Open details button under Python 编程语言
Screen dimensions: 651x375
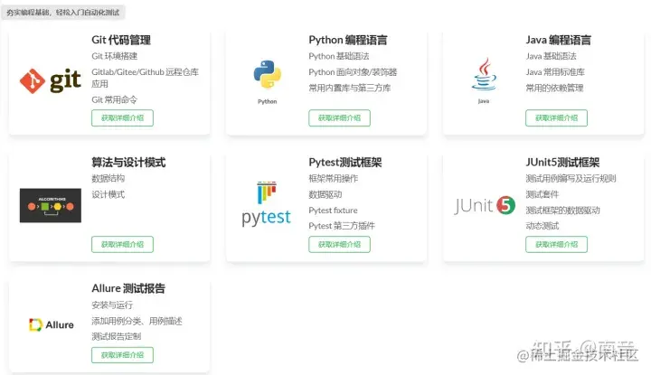[x=339, y=117]
